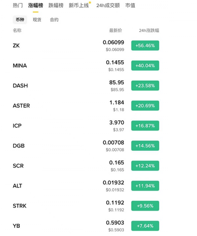
Task: Click ASTER +20.69% green badge
Action: 145,105
